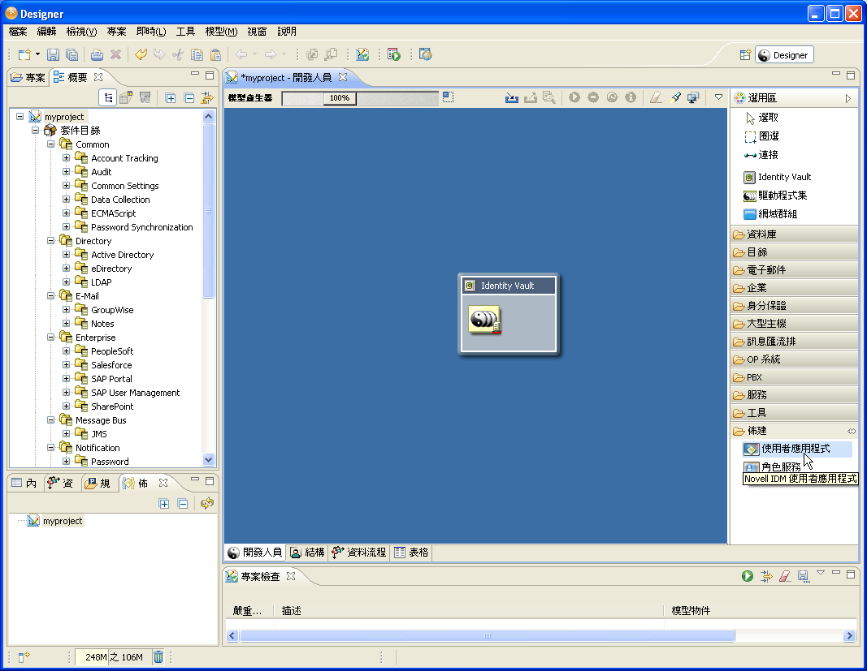This screenshot has width=867, height=671.
Task: Close the 概要 outline tab
Action: [98, 77]
